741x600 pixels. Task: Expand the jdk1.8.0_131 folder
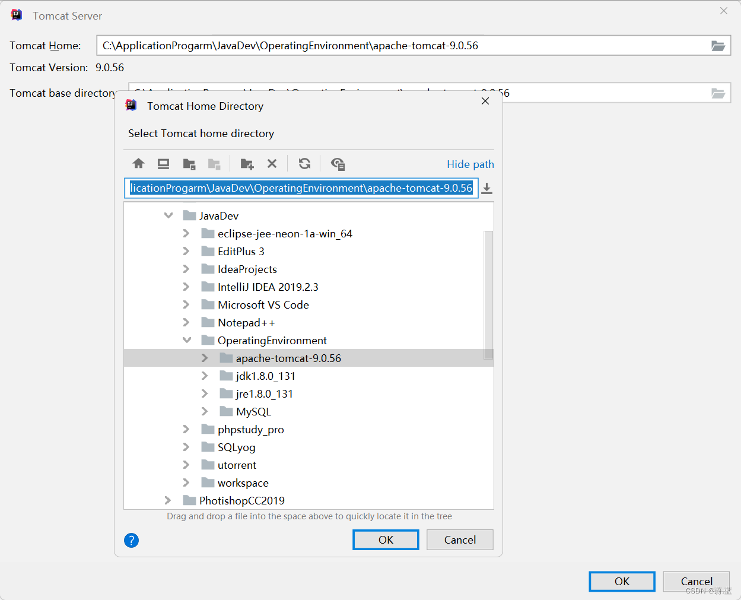tap(205, 376)
